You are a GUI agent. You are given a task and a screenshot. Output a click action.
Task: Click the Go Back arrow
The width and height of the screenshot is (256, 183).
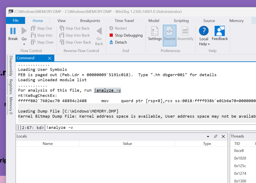[x=99, y=31]
